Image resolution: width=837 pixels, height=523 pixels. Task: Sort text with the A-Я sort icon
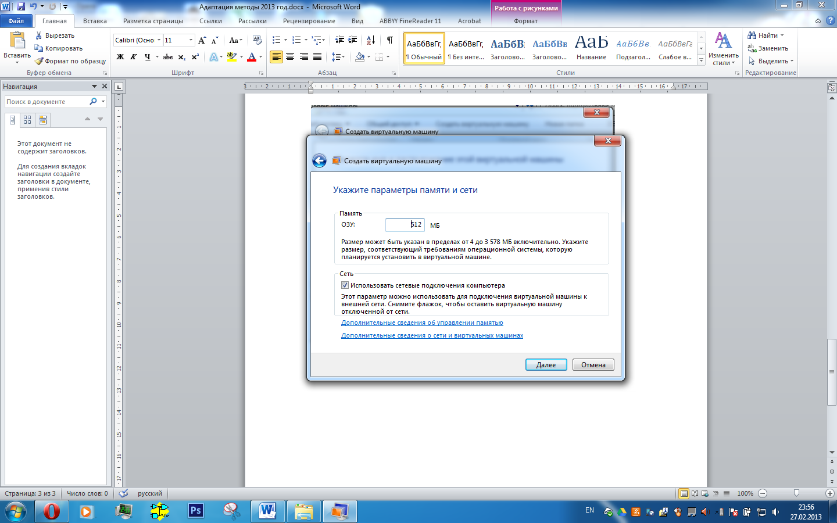(x=370, y=40)
